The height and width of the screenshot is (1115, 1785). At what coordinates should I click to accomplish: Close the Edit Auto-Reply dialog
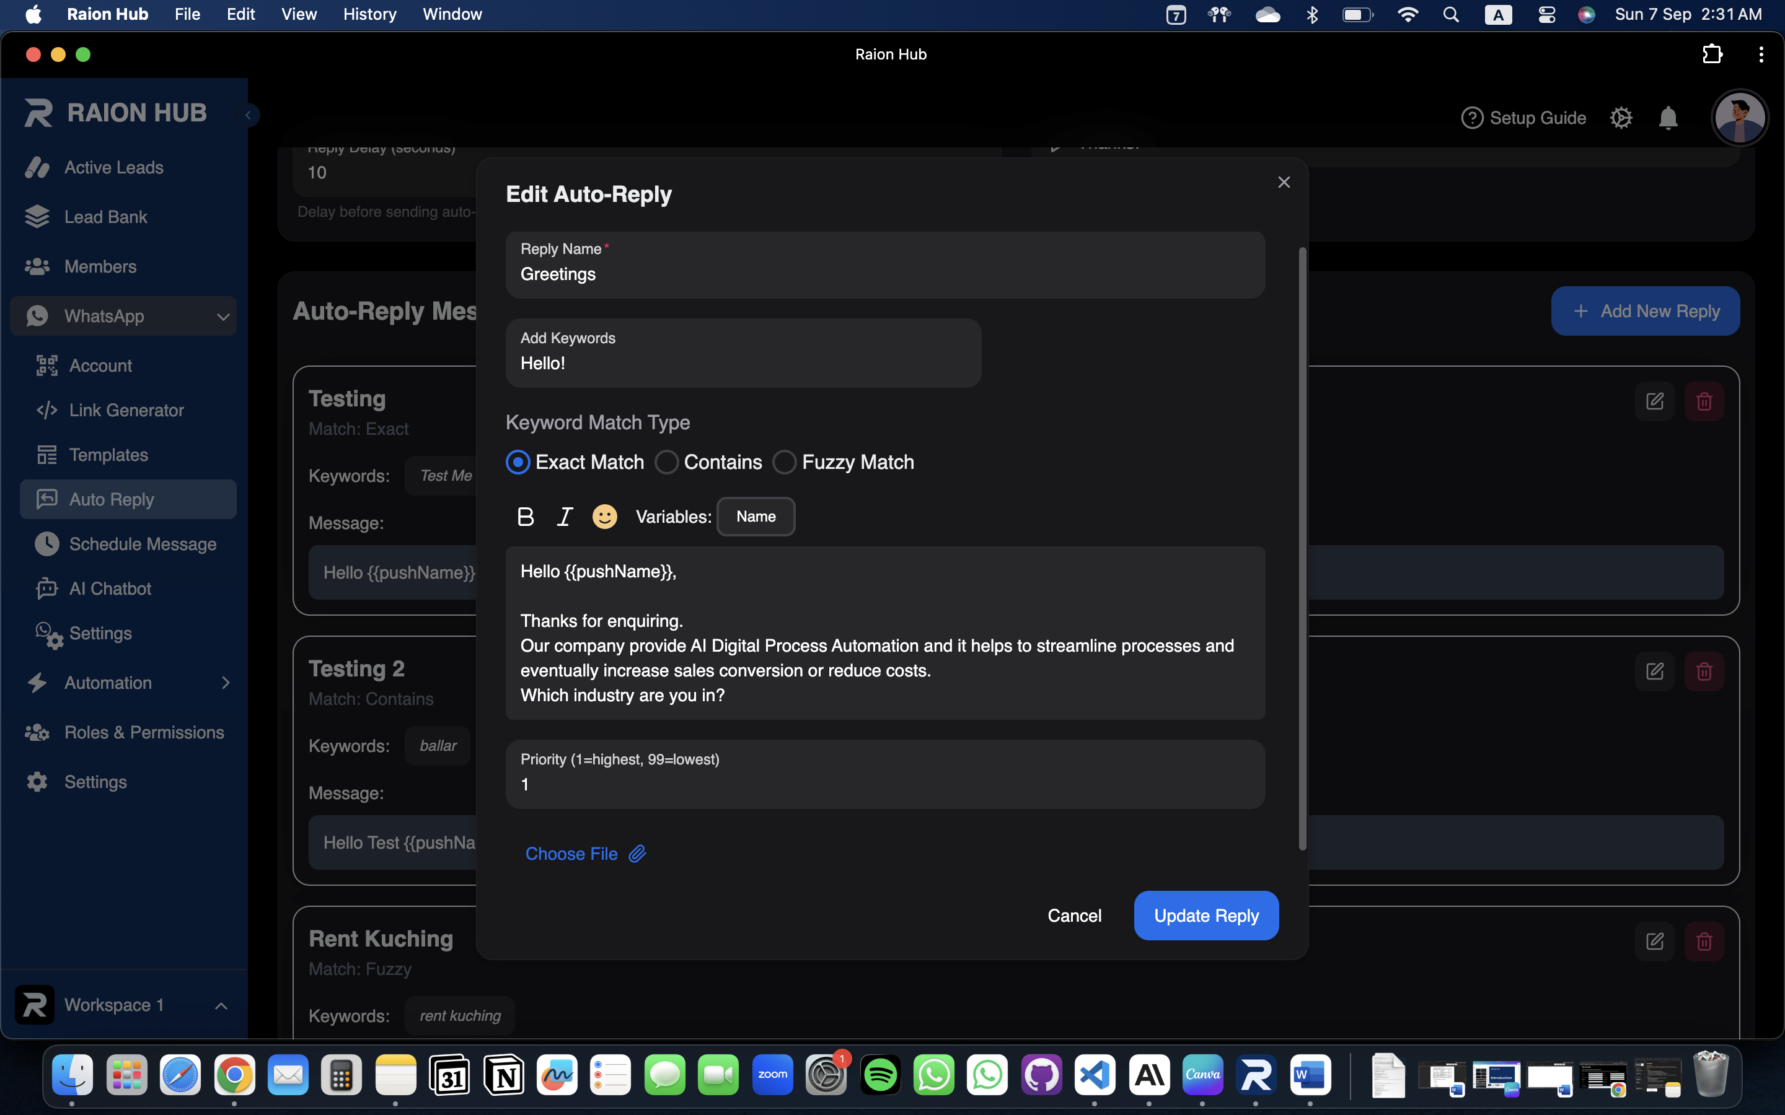[1284, 182]
